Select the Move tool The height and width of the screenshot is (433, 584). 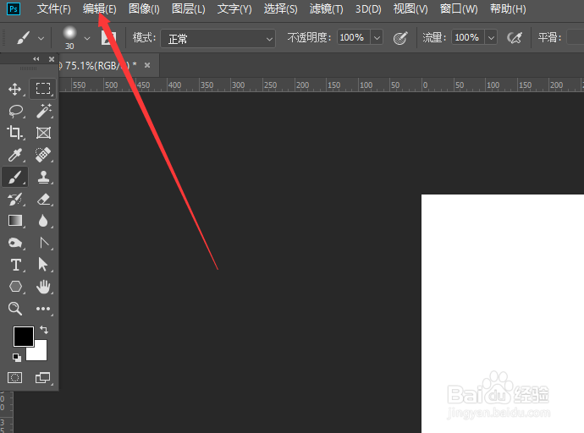15,90
